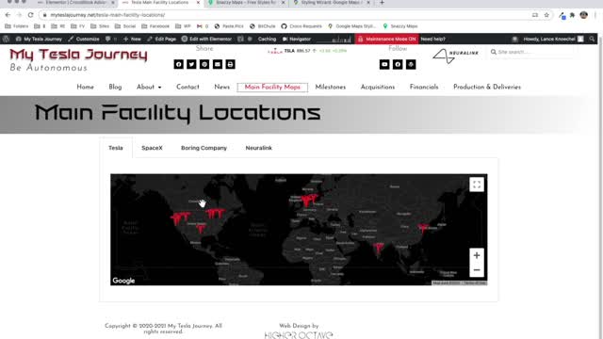Share page on Facebook icon

coord(178,64)
